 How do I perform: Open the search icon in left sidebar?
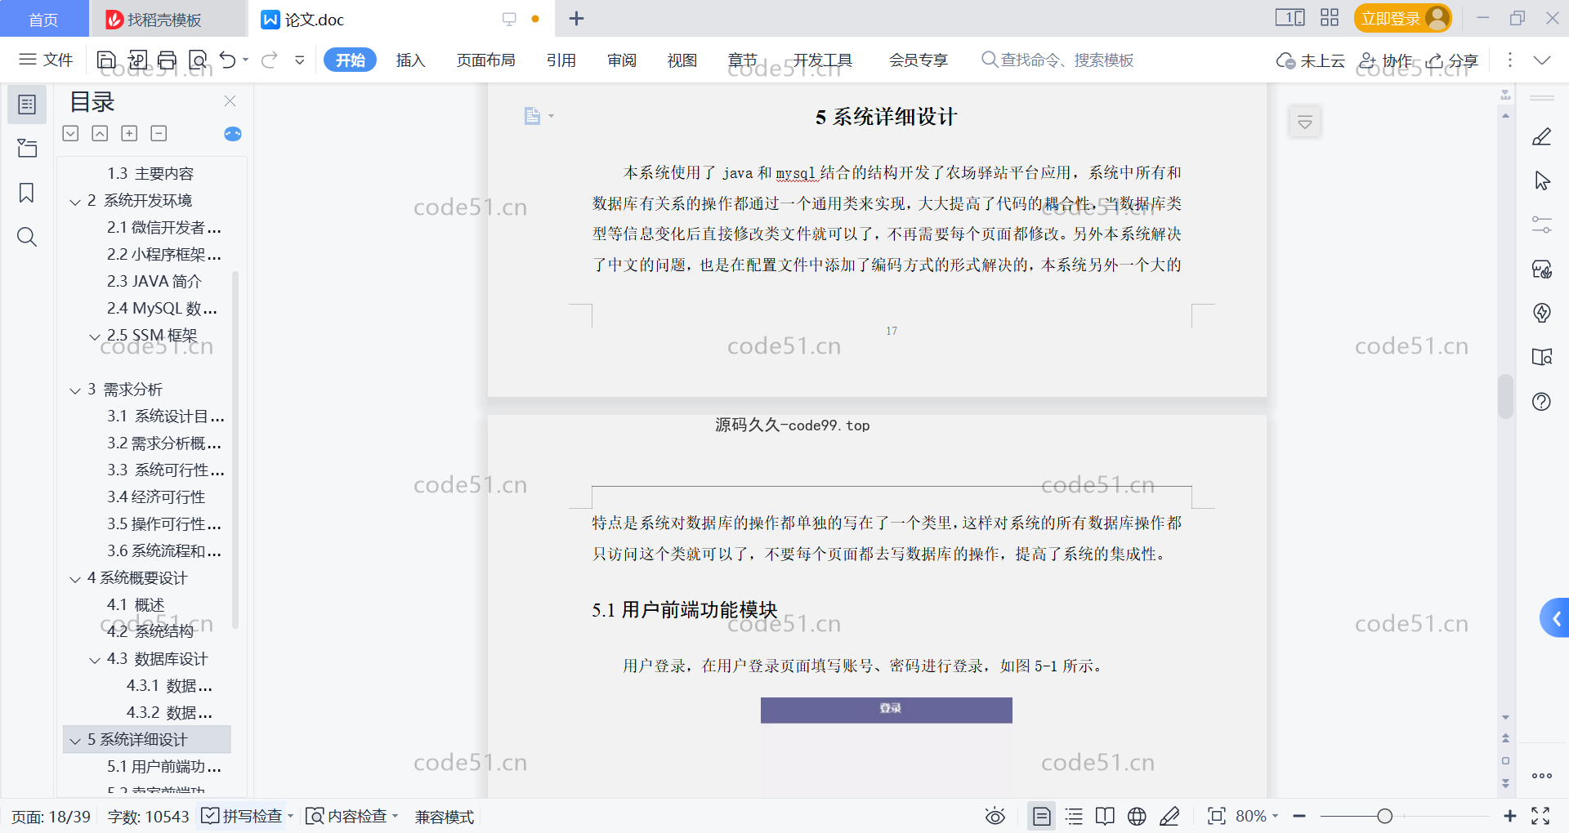(x=27, y=237)
